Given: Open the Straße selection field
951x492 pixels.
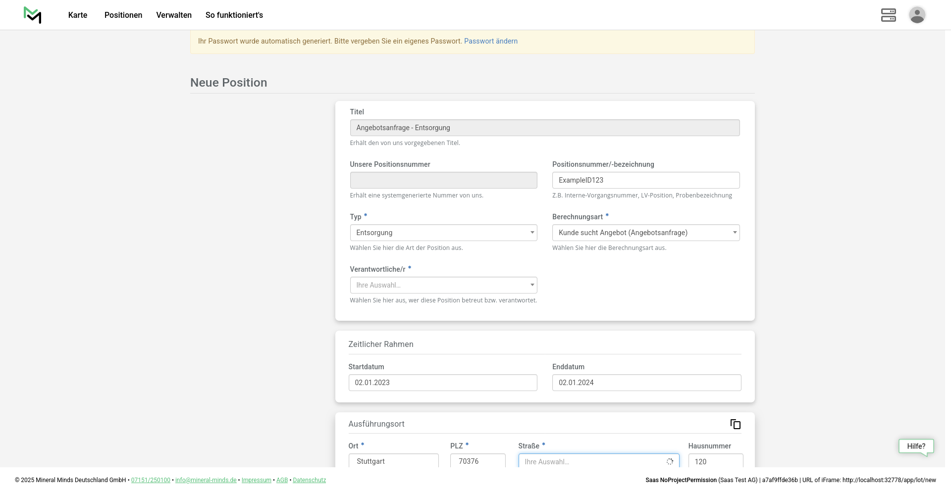Looking at the screenshot, I should coord(598,461).
